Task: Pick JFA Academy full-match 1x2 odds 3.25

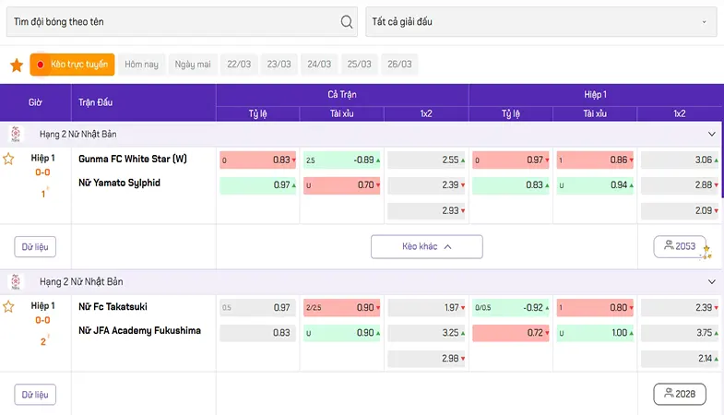Action: (x=426, y=333)
